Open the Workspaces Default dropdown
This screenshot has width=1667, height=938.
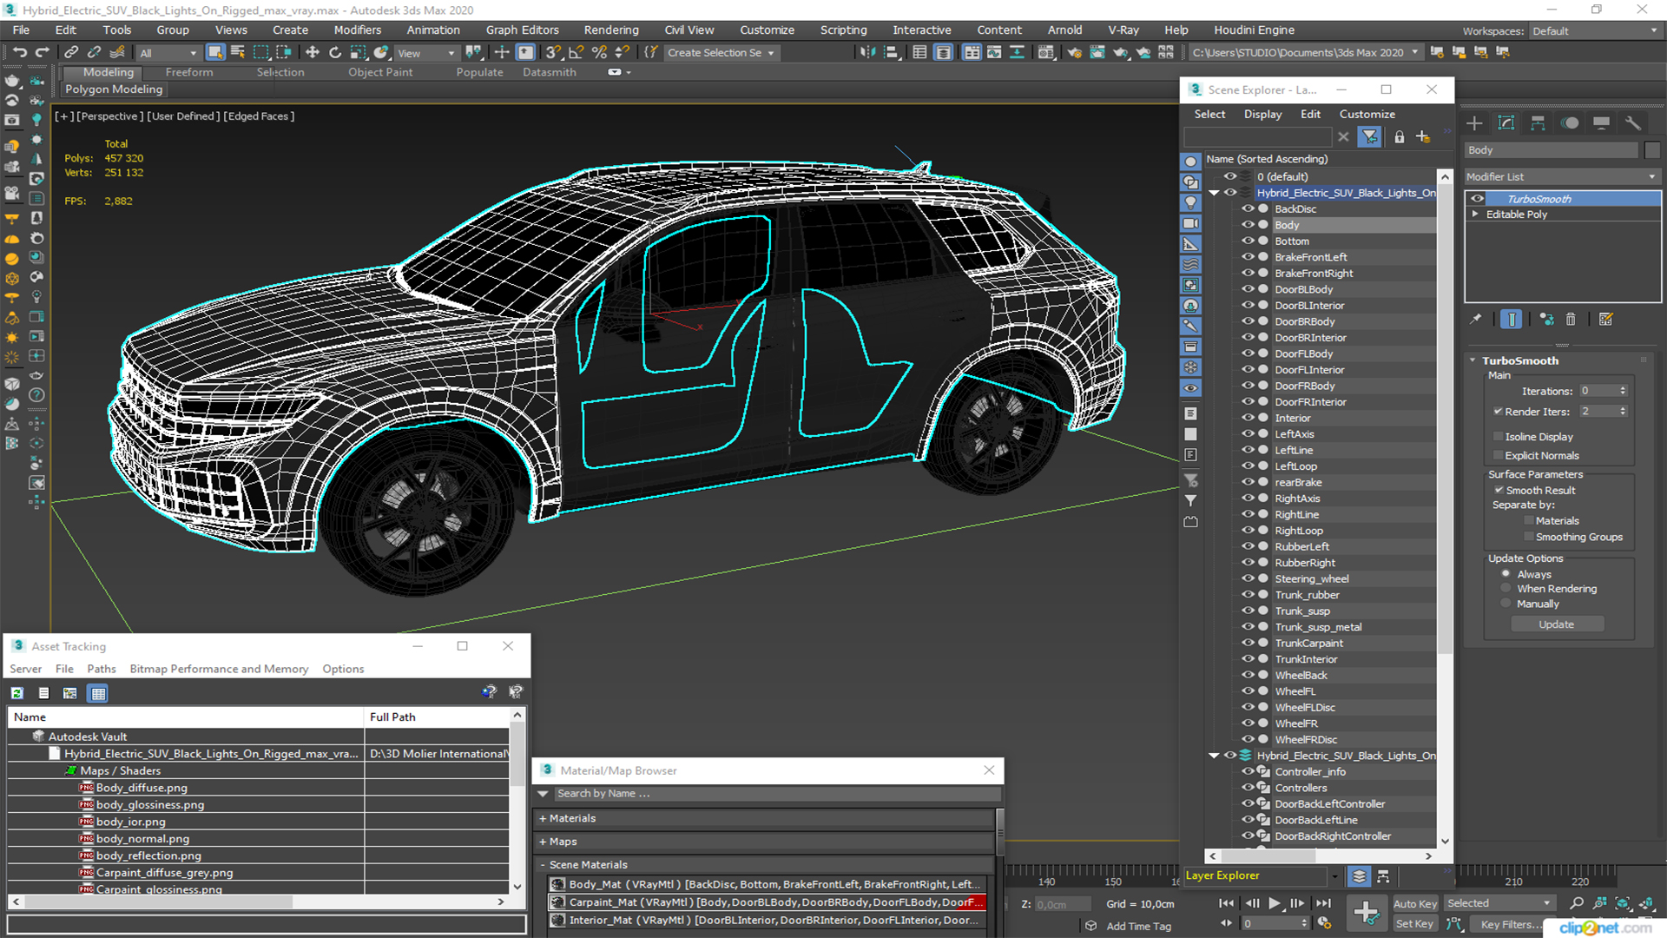pyautogui.click(x=1595, y=30)
